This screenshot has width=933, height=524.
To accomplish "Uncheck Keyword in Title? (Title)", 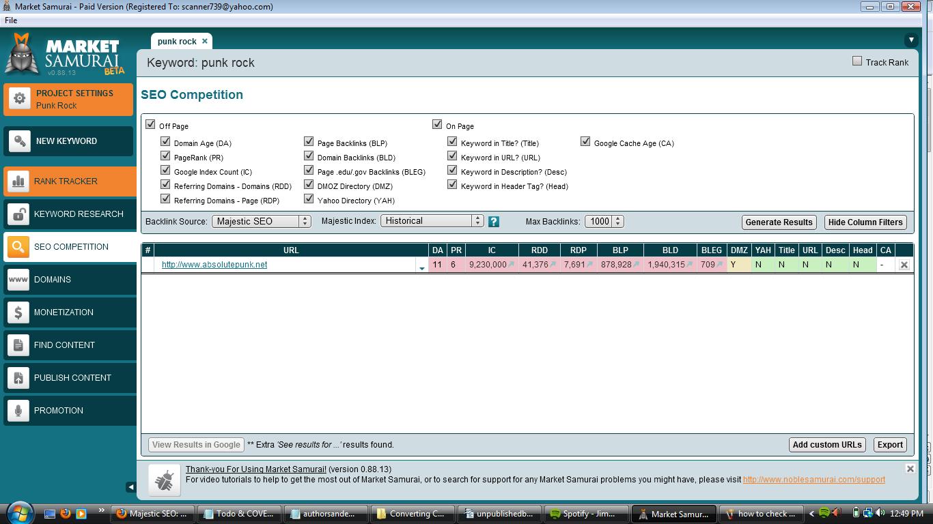I will (452, 141).
